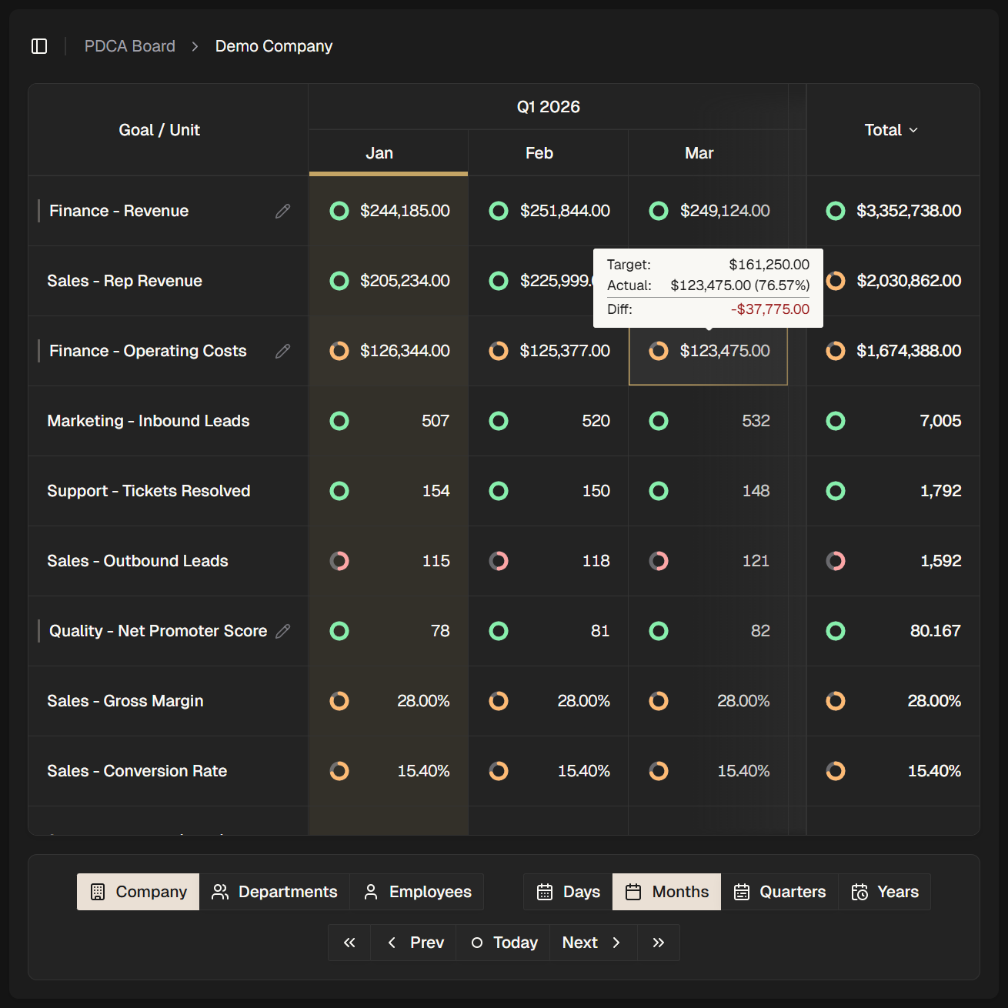The image size is (1008, 1008).
Task: Jump to first period double-left arrows
Action: (x=349, y=943)
